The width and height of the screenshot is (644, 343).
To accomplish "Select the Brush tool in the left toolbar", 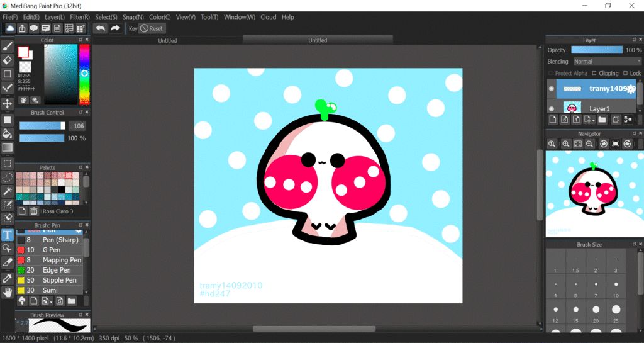I will [x=8, y=47].
